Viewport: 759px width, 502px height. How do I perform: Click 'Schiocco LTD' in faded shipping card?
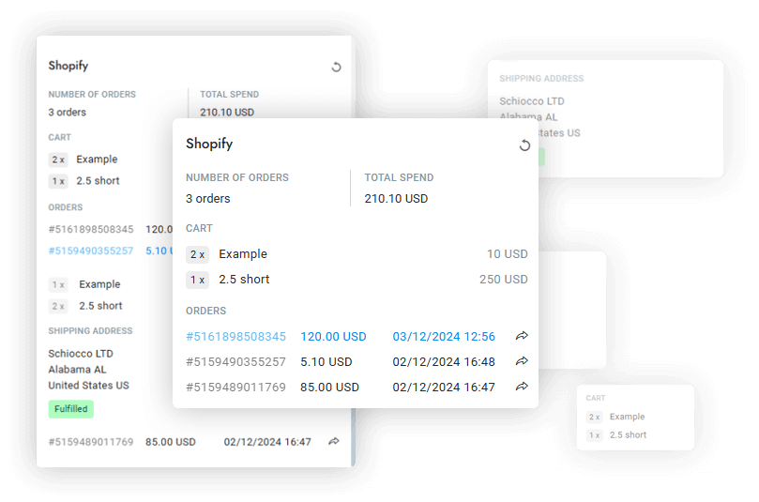(532, 101)
